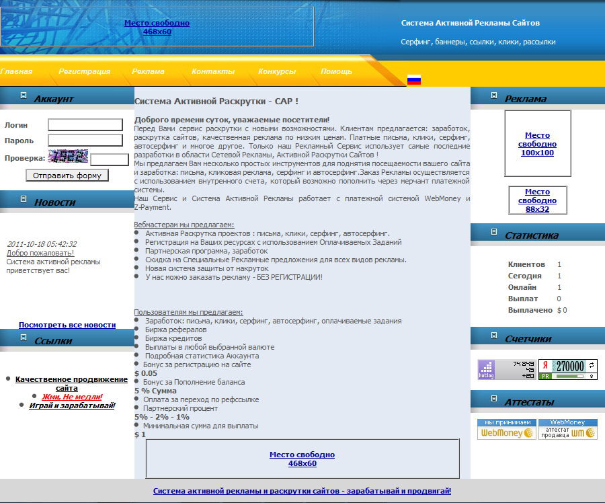Click the Биржа кредитов list item
This screenshot has width=605, height=503.
click(173, 338)
